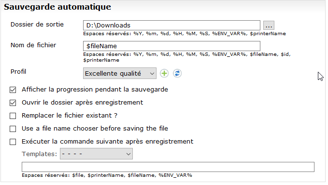Open the Profil dropdown showing Excellente qualité
This screenshot has height=185, width=328.
pyautogui.click(x=120, y=73)
